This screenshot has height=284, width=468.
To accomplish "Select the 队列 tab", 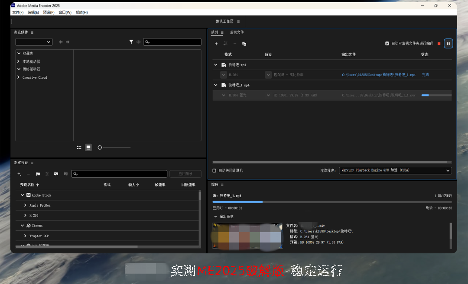I will coord(214,32).
